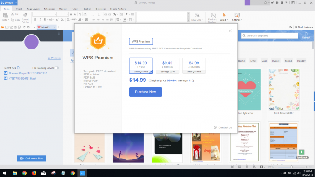This screenshot has width=315, height=177.
Task: Open the Page Layout ribbon tab
Action: pos(33,9)
